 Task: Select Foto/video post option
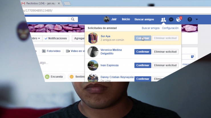coord(51,51)
